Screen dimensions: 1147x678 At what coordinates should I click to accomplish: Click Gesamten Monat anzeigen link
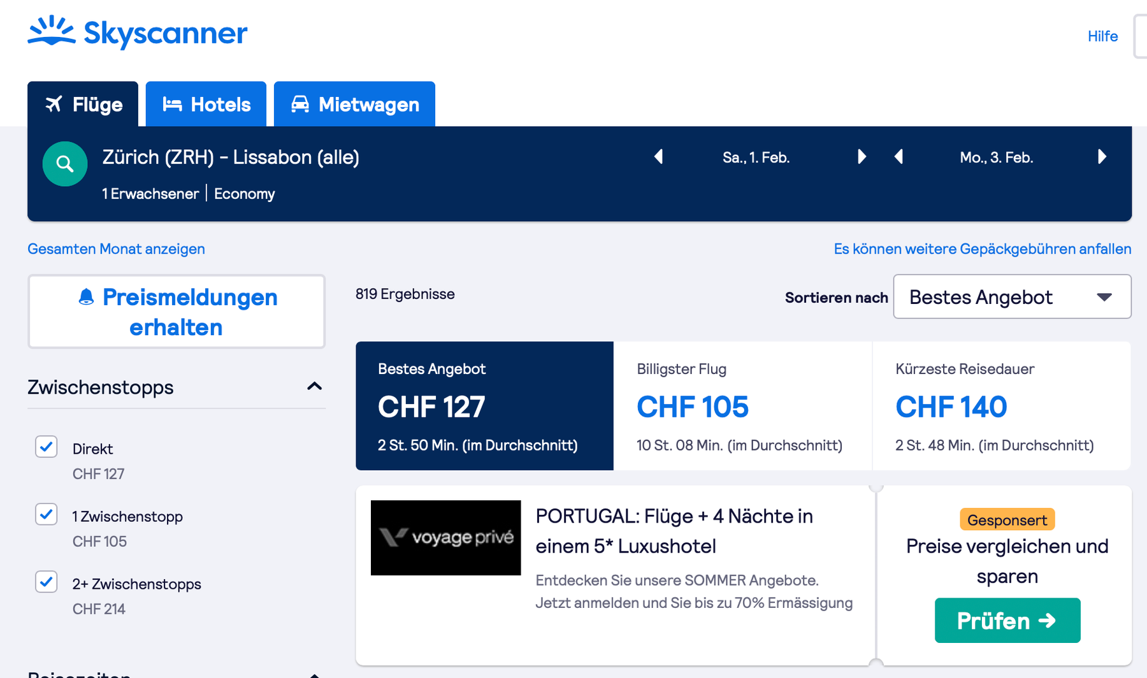116,249
